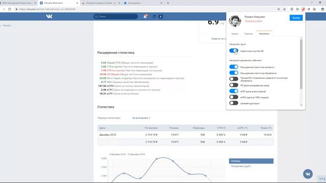Viewport: 326px width, 183px height.
Task: Enable Процент потраченных средств switch
Action: tap(234, 79)
